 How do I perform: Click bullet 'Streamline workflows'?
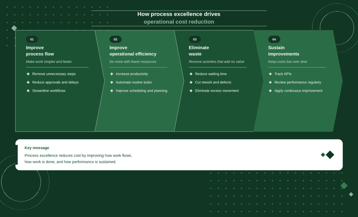tap(49, 91)
